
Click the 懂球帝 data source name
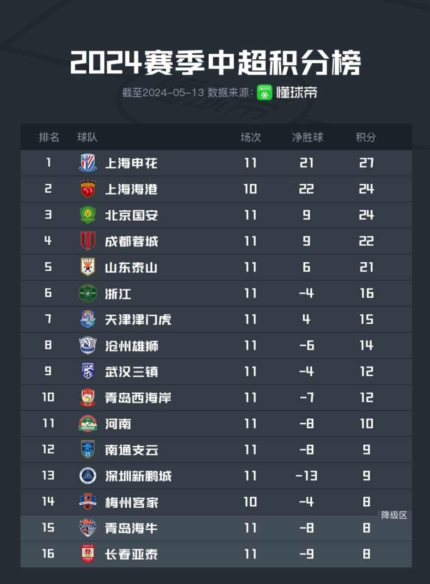point(297,92)
